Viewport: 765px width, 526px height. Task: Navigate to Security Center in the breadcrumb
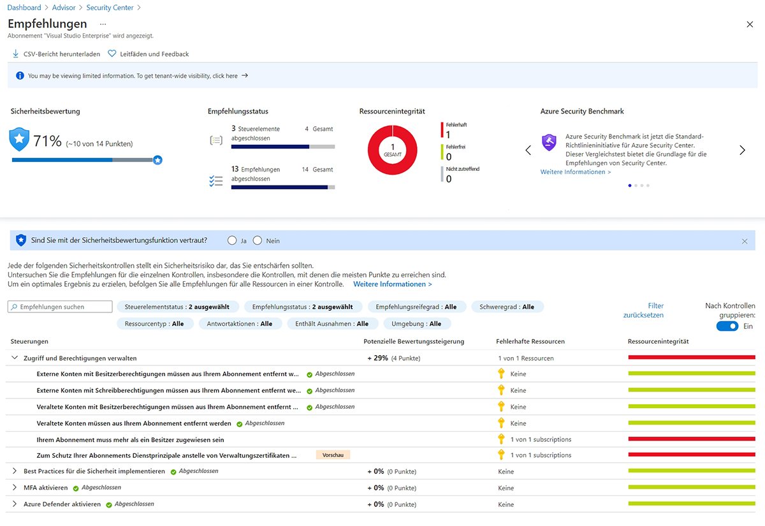click(110, 8)
